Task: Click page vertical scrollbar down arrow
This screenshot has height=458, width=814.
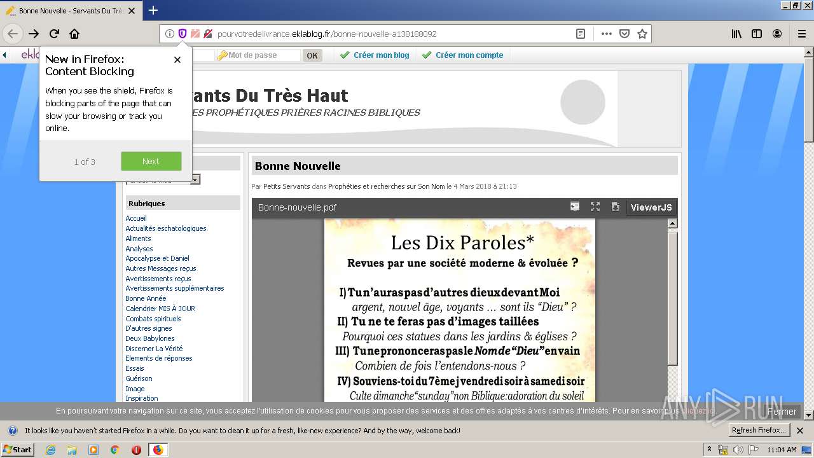Action: coord(809,415)
